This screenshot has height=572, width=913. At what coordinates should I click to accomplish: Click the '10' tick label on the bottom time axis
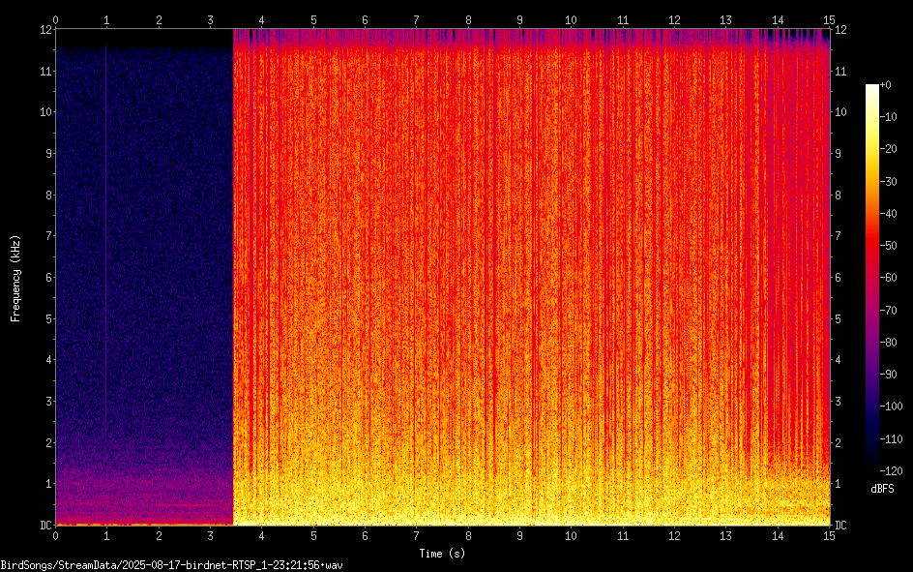(571, 536)
